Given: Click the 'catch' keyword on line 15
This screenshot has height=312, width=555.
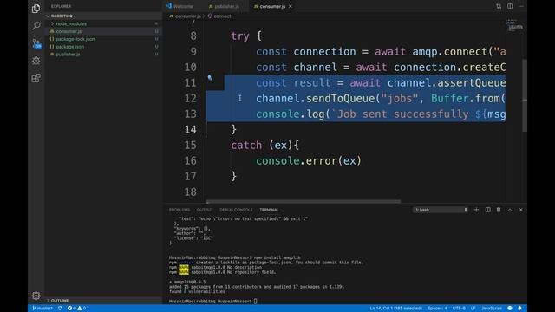Looking at the screenshot, I should [x=246, y=145].
